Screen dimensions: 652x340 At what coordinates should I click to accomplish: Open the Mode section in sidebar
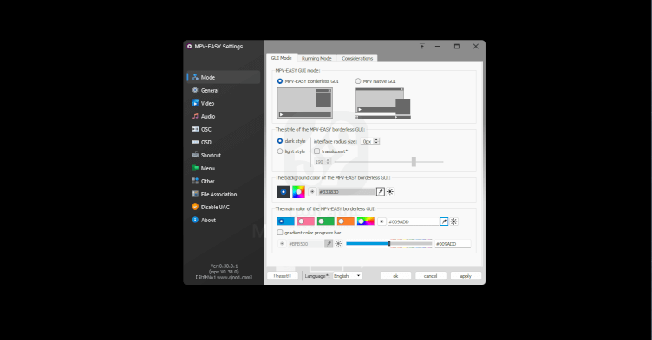click(x=224, y=77)
